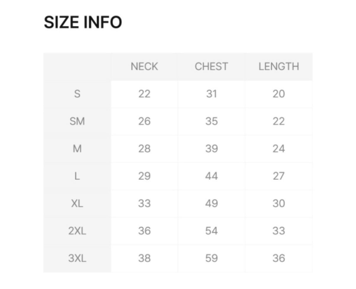The height and width of the screenshot is (289, 356).
Task: Choose the 2XL size row label
Action: click(77, 231)
